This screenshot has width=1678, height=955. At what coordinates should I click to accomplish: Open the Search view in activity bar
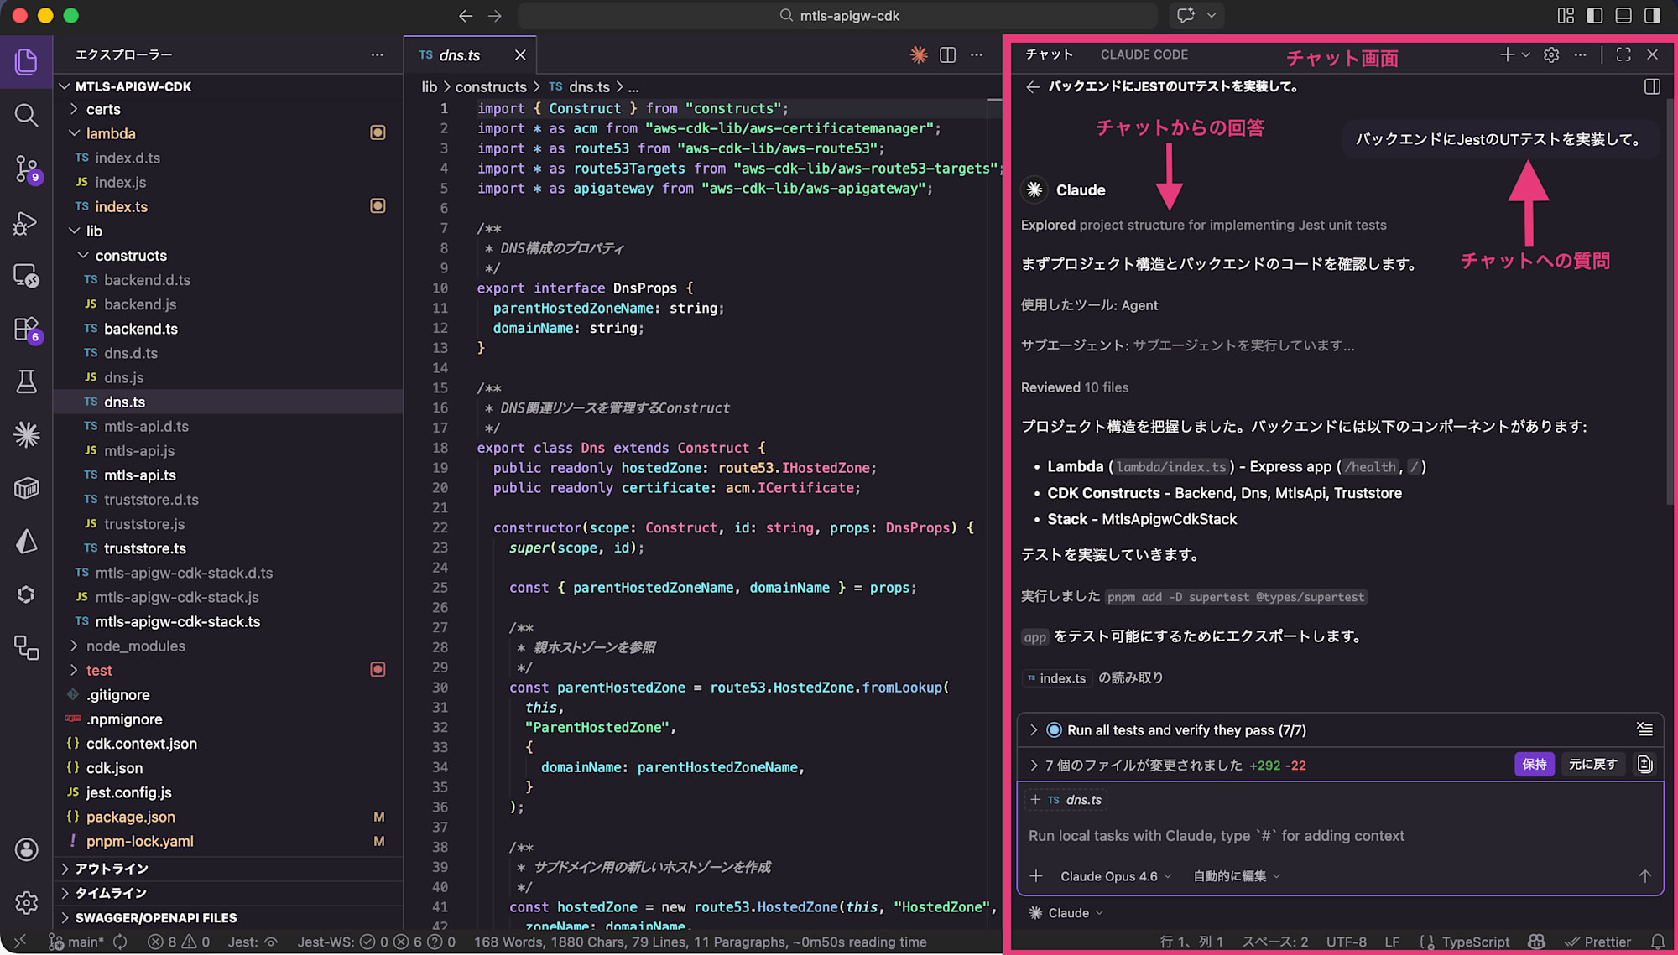(x=26, y=115)
